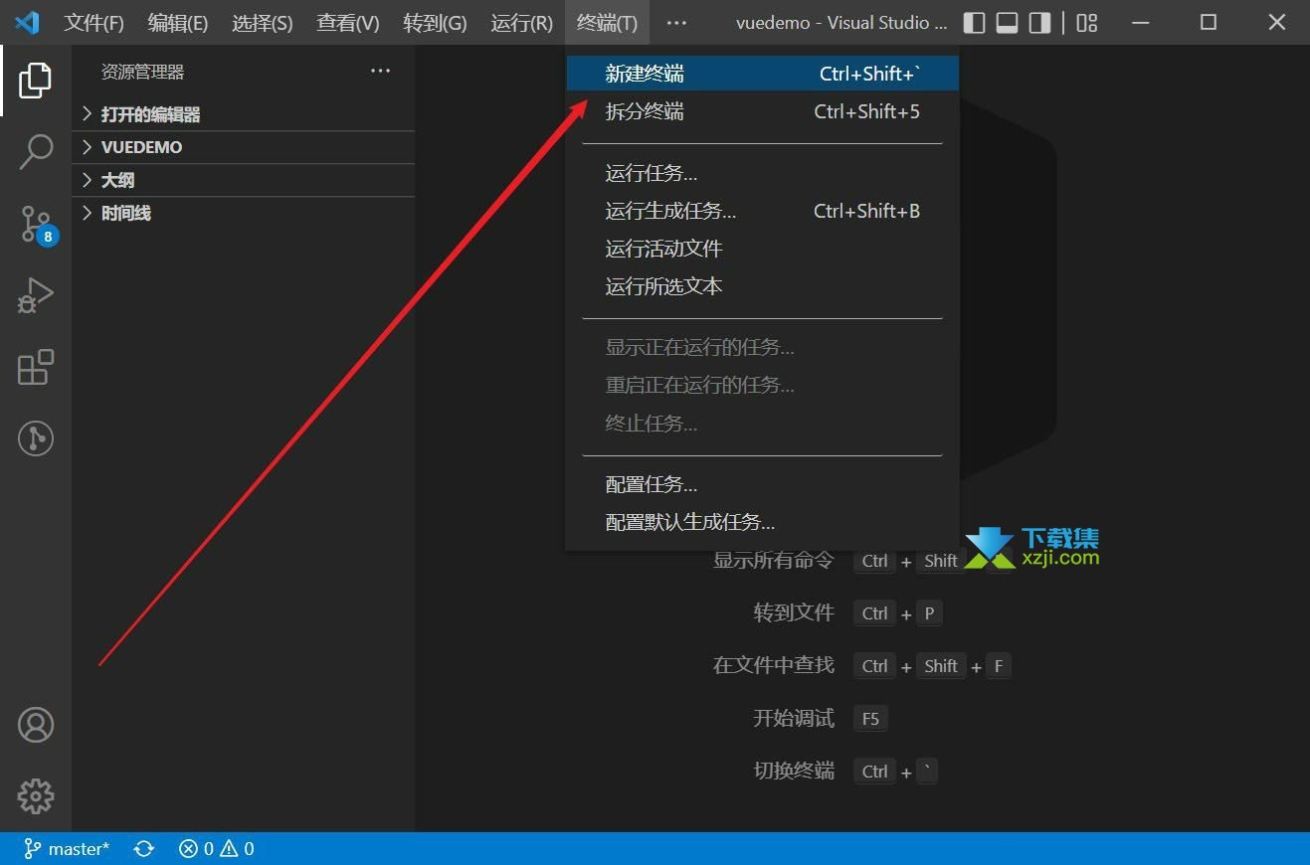This screenshot has width=1310, height=865.
Task: Choose 运行活动文件 menu entry
Action: 763,249
